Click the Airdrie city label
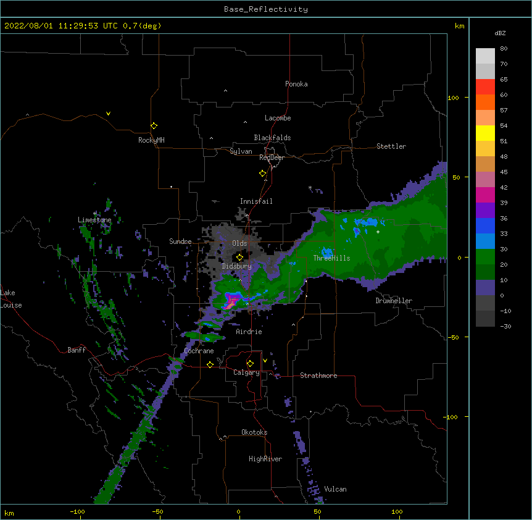 coord(249,332)
